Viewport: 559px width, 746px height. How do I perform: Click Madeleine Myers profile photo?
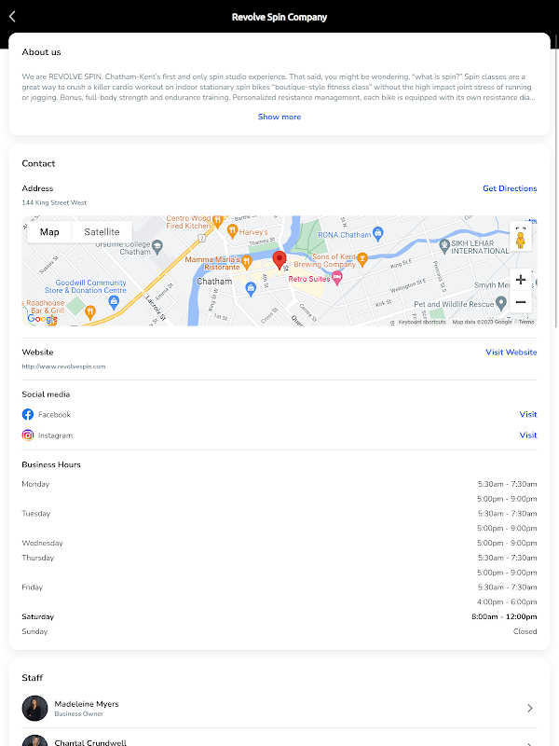tap(34, 709)
